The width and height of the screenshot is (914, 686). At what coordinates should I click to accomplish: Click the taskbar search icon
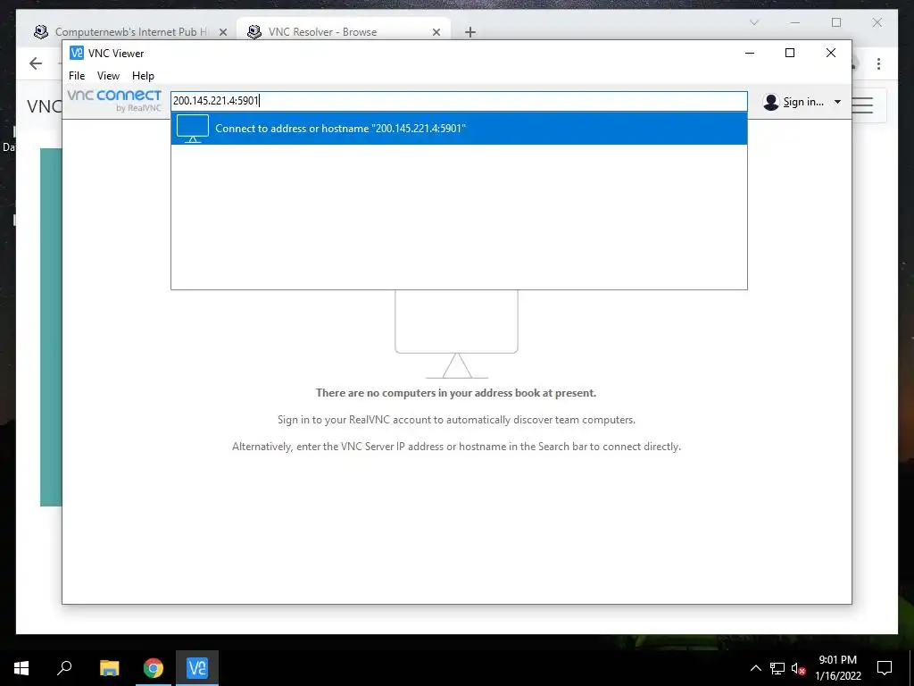[64, 668]
